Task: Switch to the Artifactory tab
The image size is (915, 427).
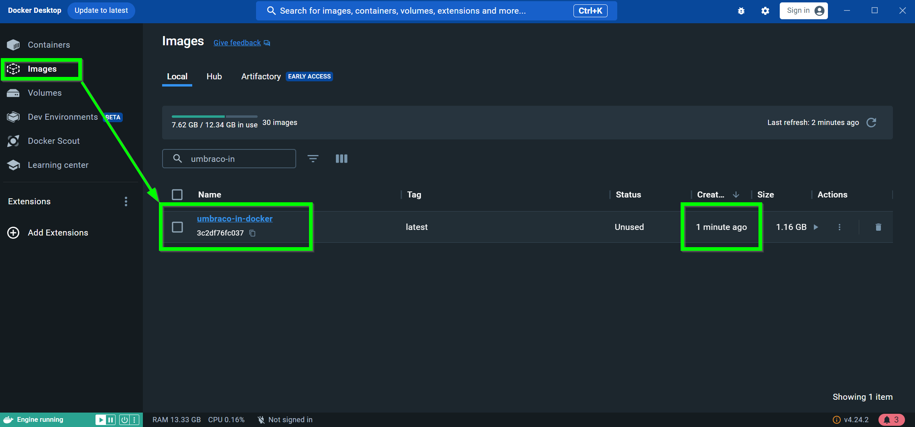Action: pos(261,77)
